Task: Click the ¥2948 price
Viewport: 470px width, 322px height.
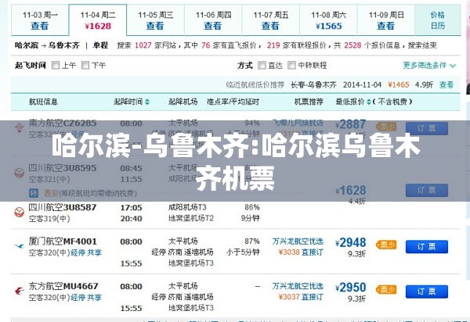Action: [351, 242]
